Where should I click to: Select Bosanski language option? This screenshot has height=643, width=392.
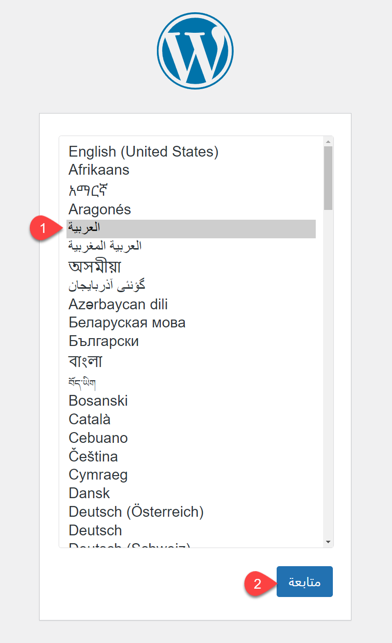pos(98,401)
